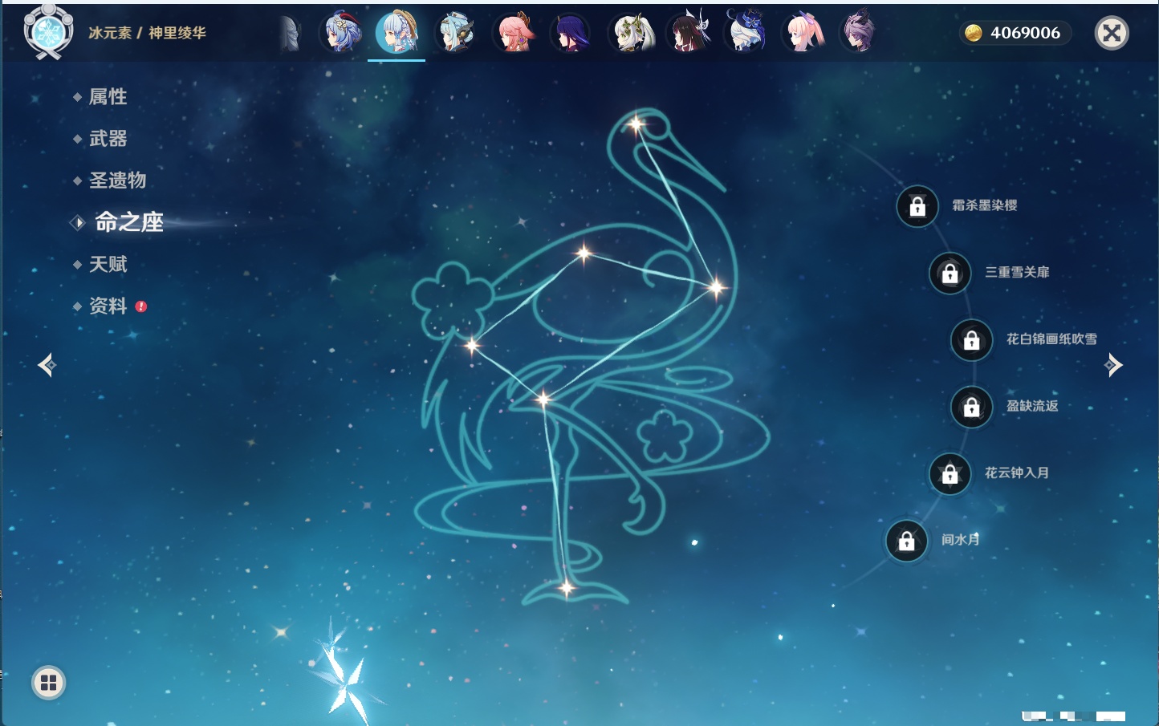Open the locked 间水月 constellation node
The image size is (1159, 726).
[x=907, y=541]
